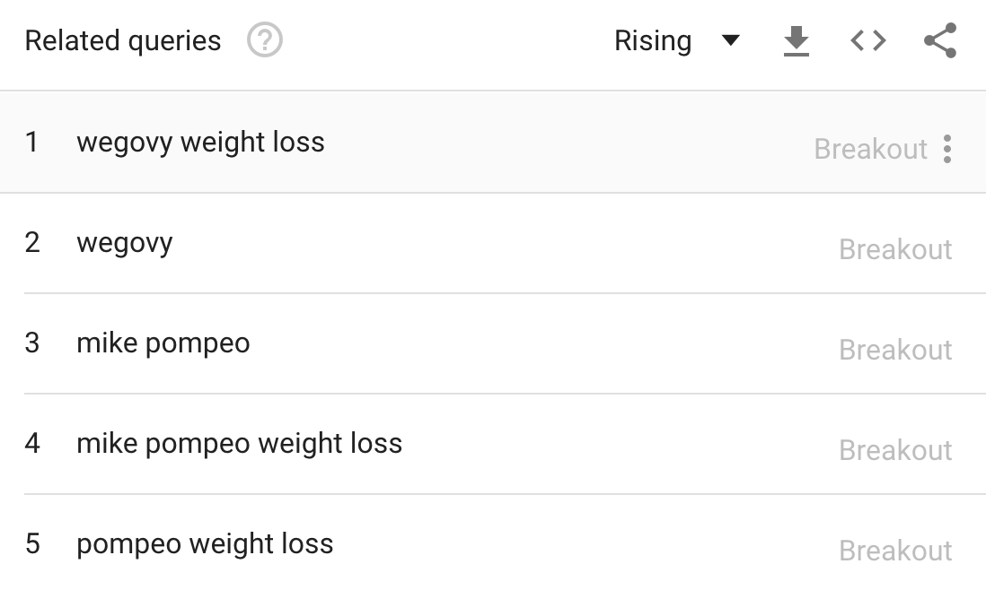Select "mike pompeo weight loss" query
This screenshot has width=986, height=590.
[238, 444]
